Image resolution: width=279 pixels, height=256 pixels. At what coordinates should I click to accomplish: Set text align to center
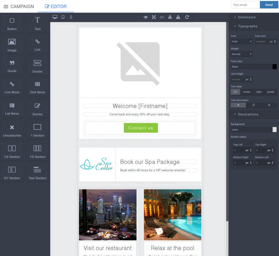point(247,92)
